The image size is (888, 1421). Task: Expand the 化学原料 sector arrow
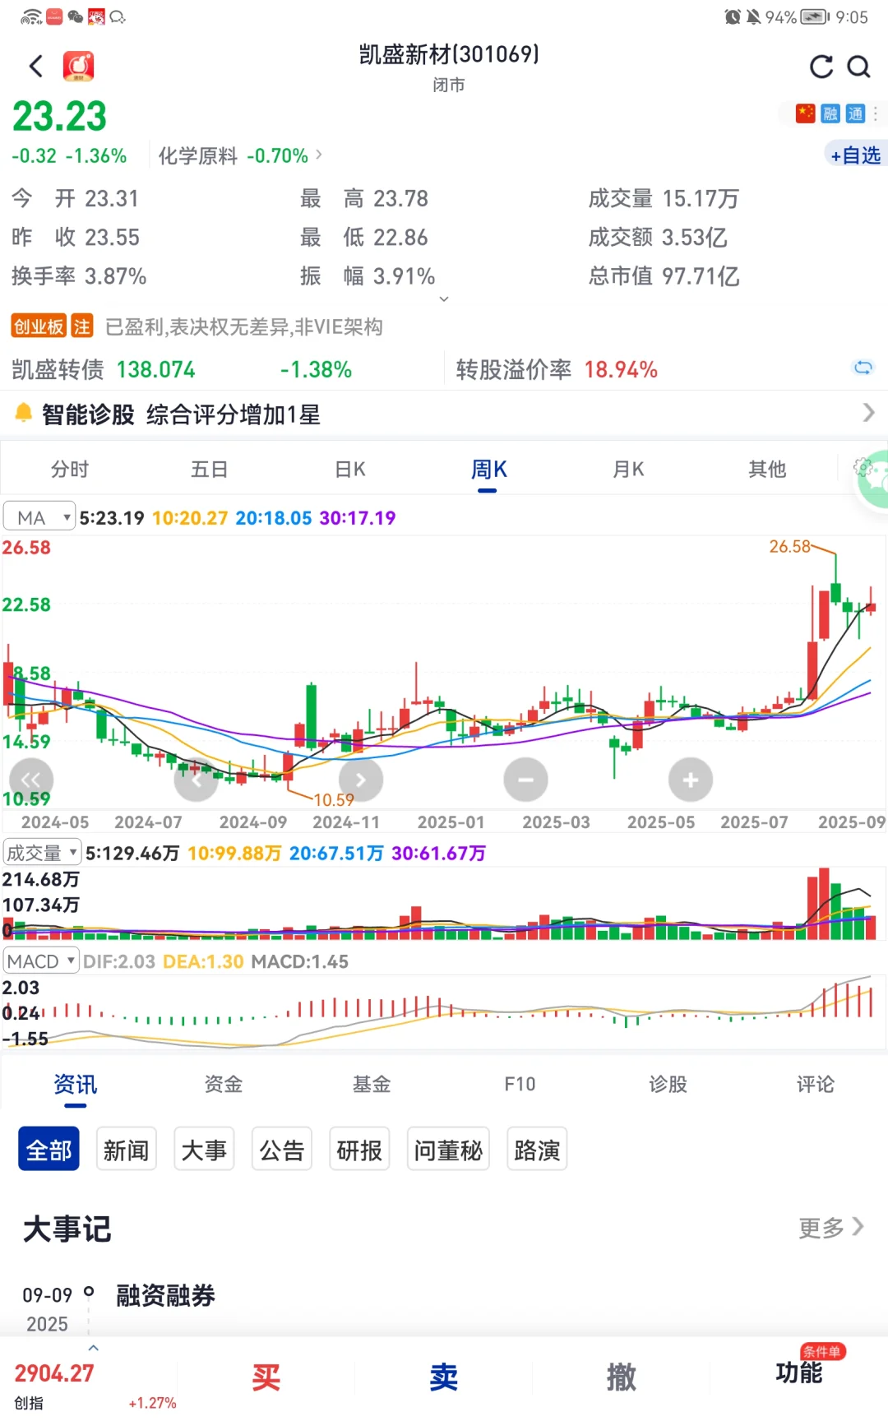coord(319,155)
